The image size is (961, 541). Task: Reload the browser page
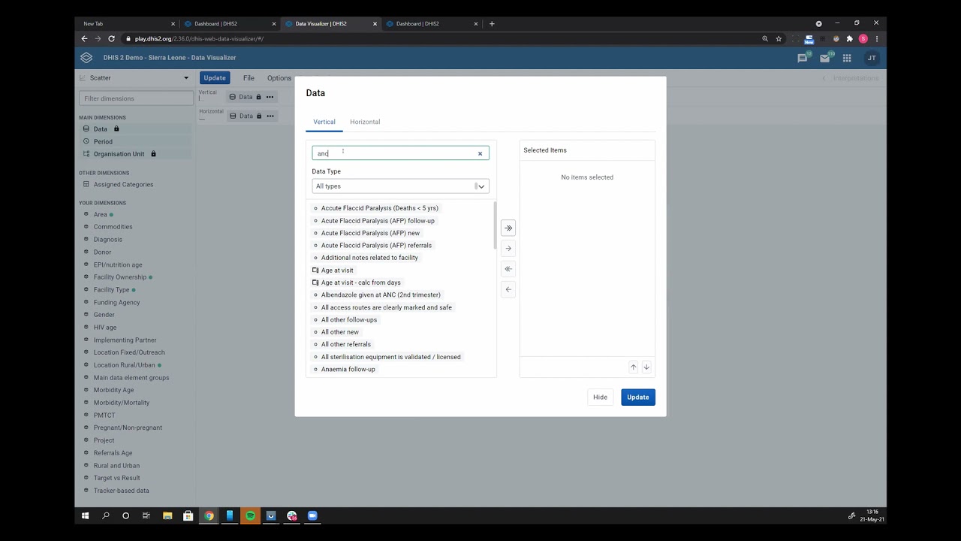coord(111,38)
